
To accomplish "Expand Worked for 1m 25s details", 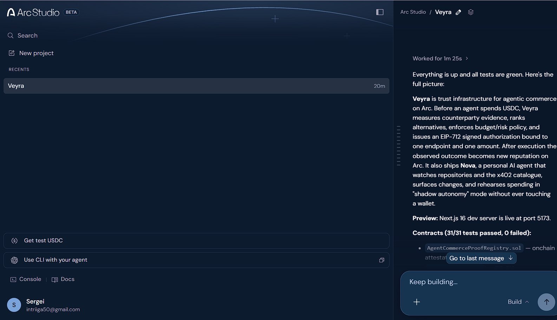I will 440,59.
